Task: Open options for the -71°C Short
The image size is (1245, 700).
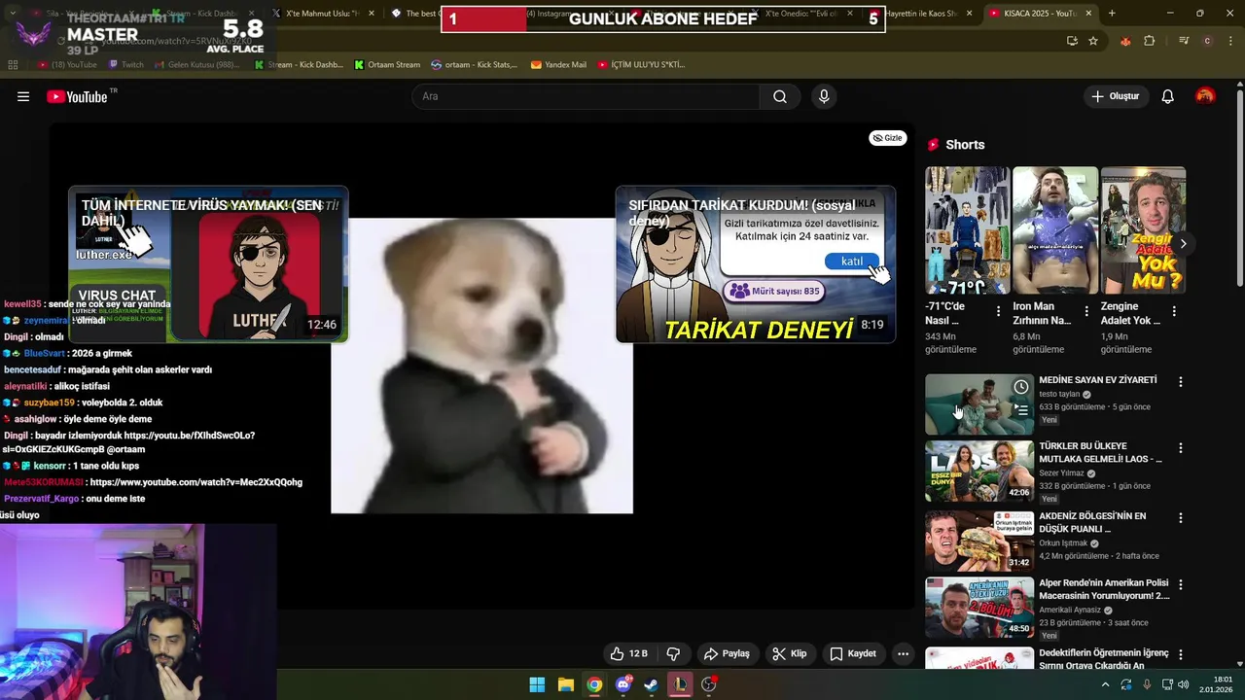Action: tap(998, 312)
